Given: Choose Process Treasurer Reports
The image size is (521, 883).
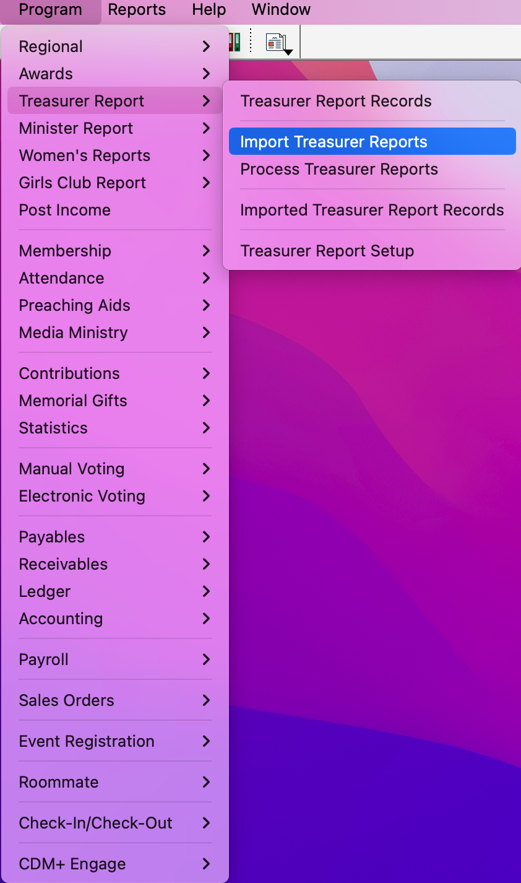Looking at the screenshot, I should pyautogui.click(x=371, y=168).
